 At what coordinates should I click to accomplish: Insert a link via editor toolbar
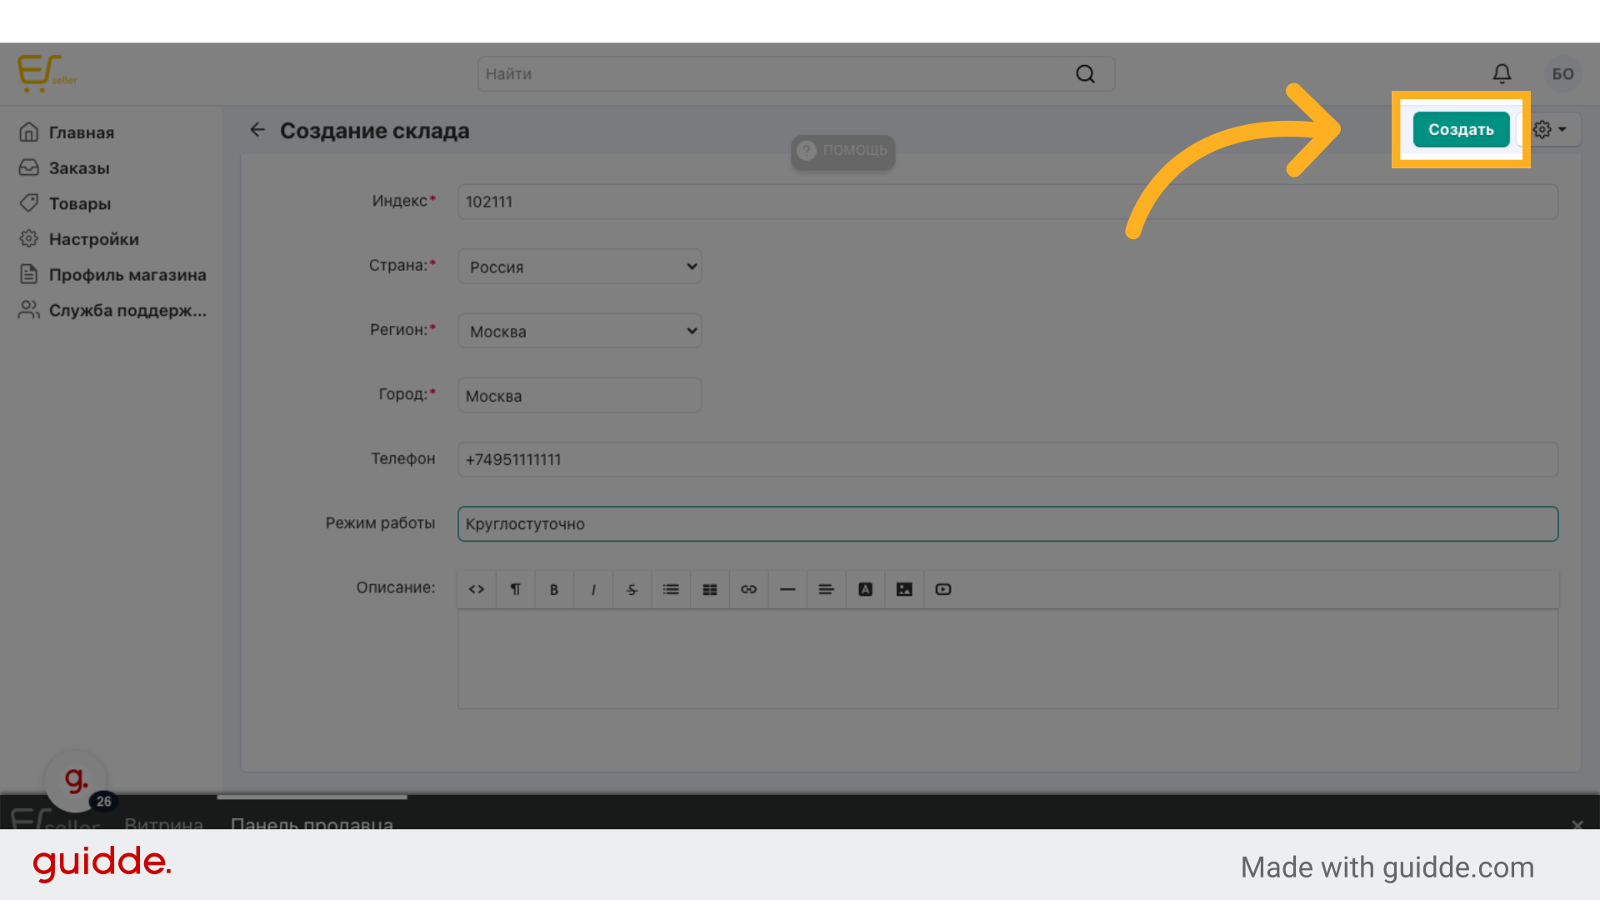pyautogui.click(x=748, y=589)
